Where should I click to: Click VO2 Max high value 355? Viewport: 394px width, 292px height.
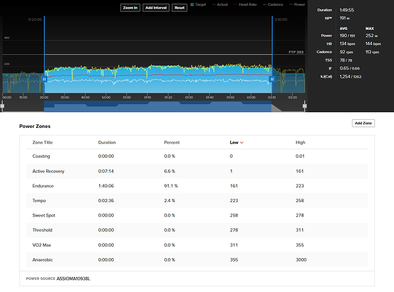coord(300,245)
